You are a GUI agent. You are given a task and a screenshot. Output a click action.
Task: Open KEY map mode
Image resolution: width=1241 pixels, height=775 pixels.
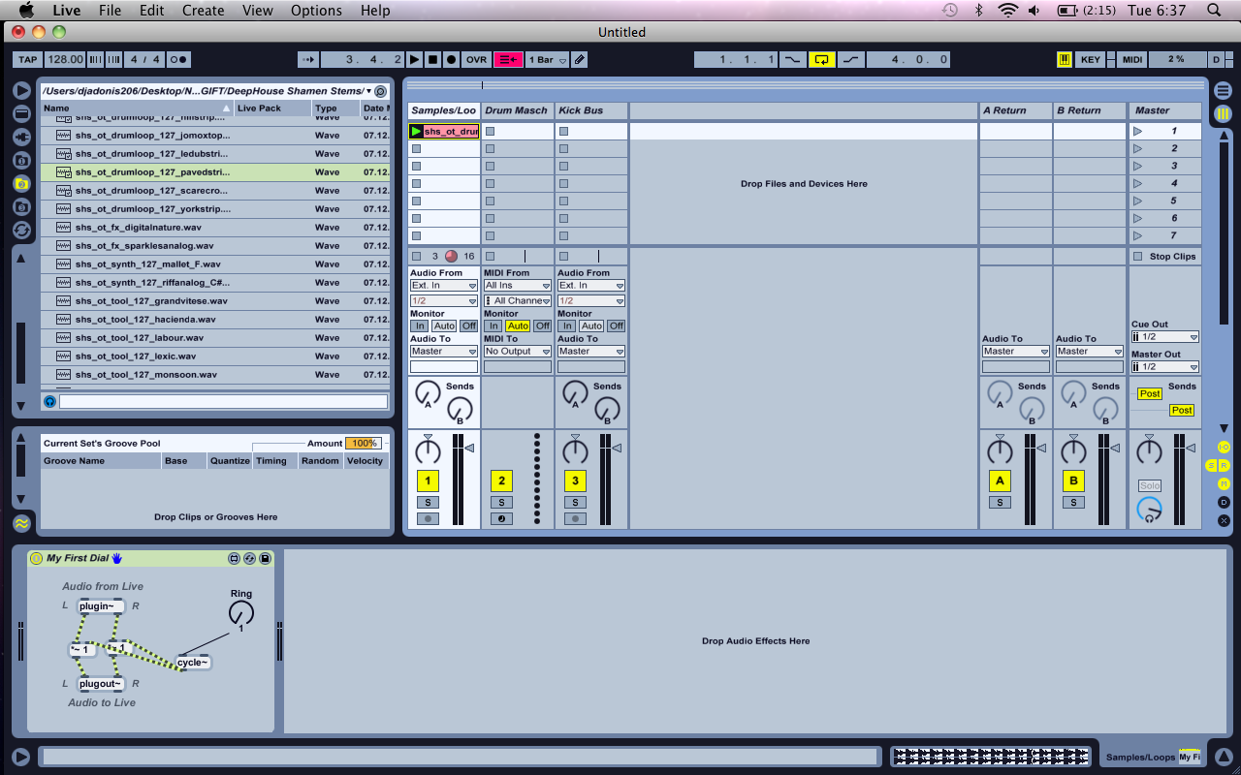[1091, 59]
